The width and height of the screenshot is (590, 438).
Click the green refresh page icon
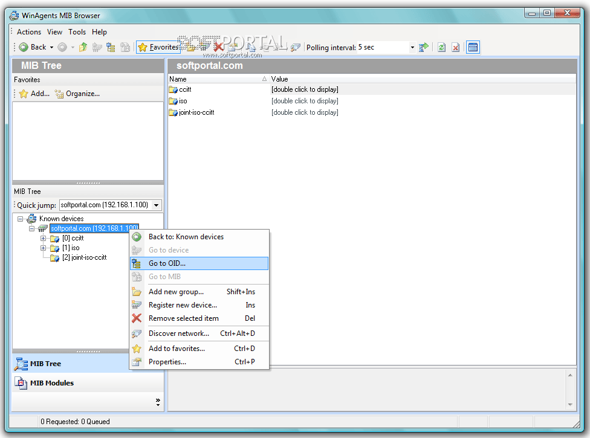pyautogui.click(x=442, y=47)
